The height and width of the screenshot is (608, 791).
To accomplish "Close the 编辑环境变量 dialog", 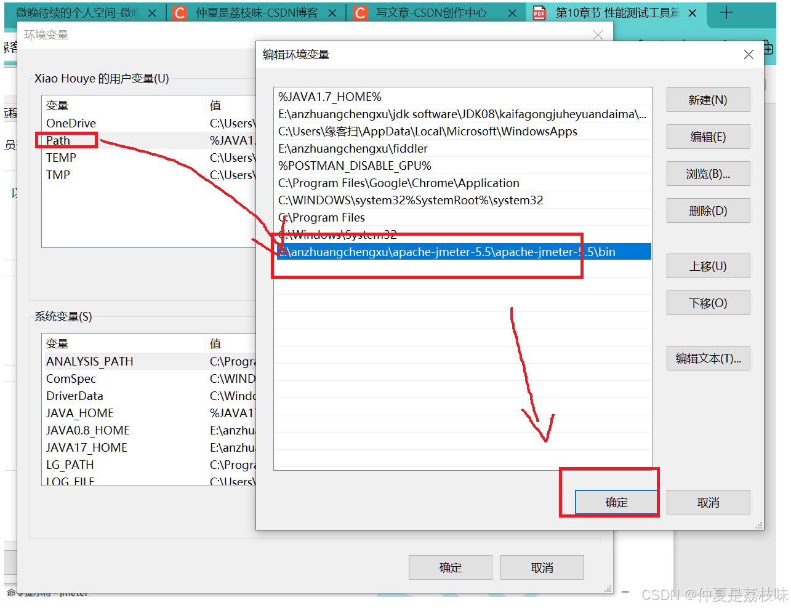I will pos(749,55).
